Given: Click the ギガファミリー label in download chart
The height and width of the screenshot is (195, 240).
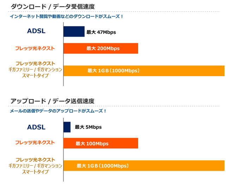Looking at the screenshot, I should click(21, 69).
